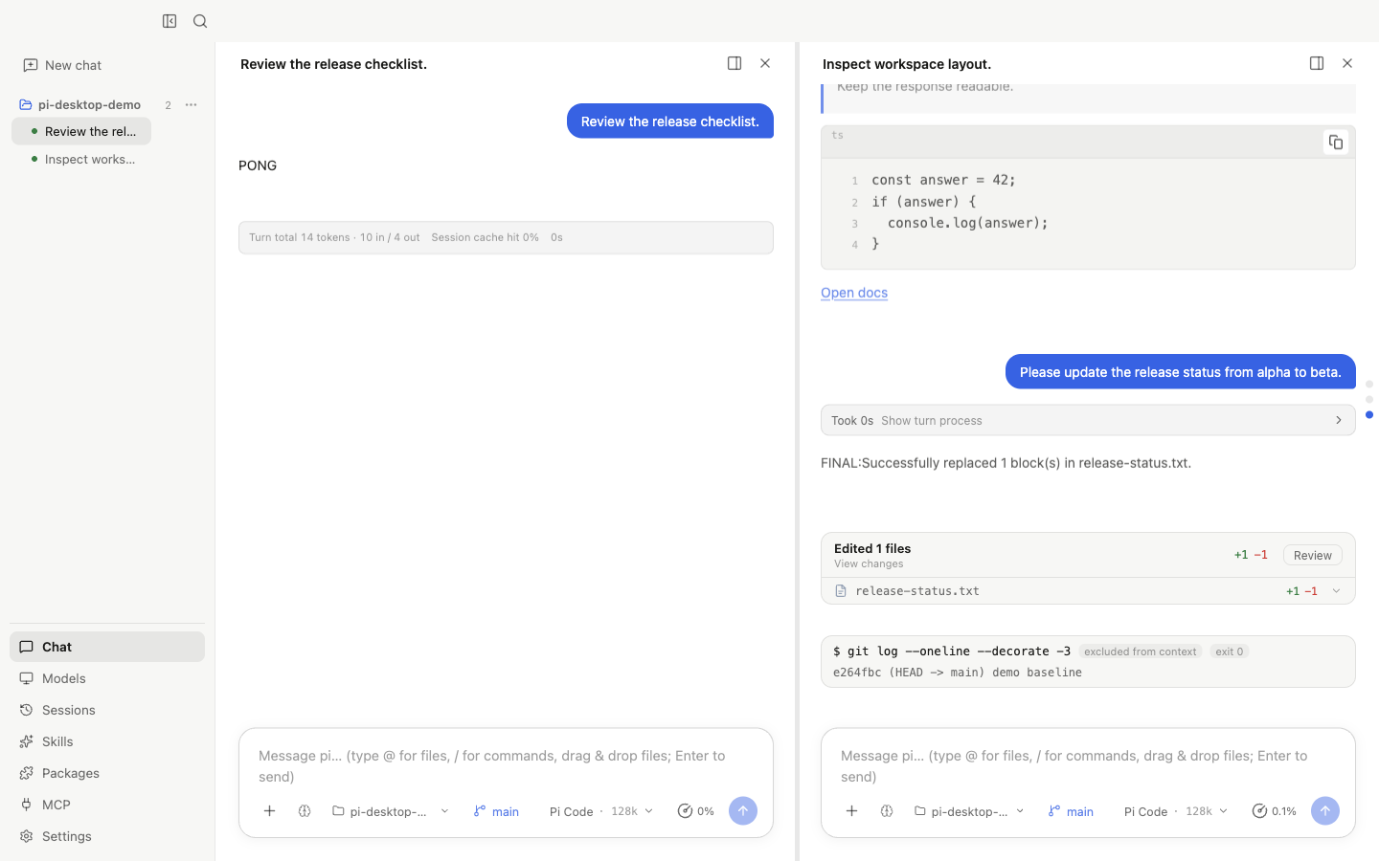
Task: Open pi-desktop-demo project options ellipsis
Action: coord(191,105)
